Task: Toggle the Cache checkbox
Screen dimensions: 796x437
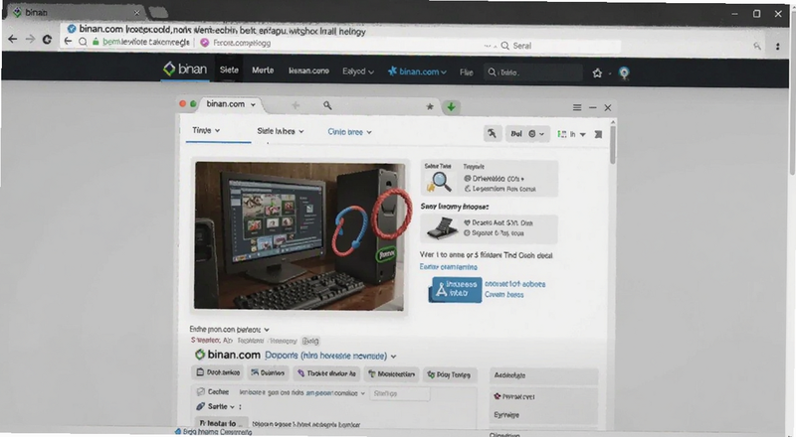Action: [x=201, y=392]
